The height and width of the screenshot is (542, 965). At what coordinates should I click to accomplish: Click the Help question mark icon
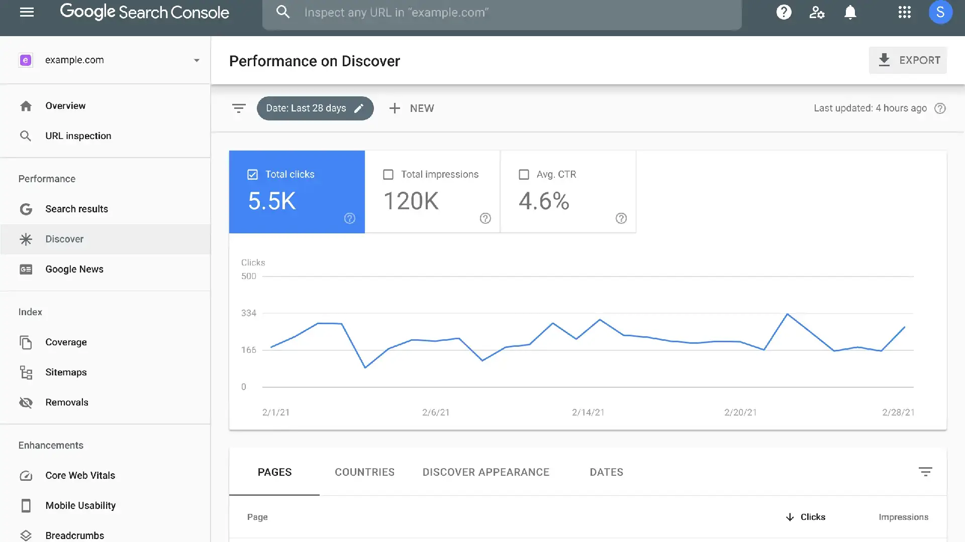(x=784, y=12)
